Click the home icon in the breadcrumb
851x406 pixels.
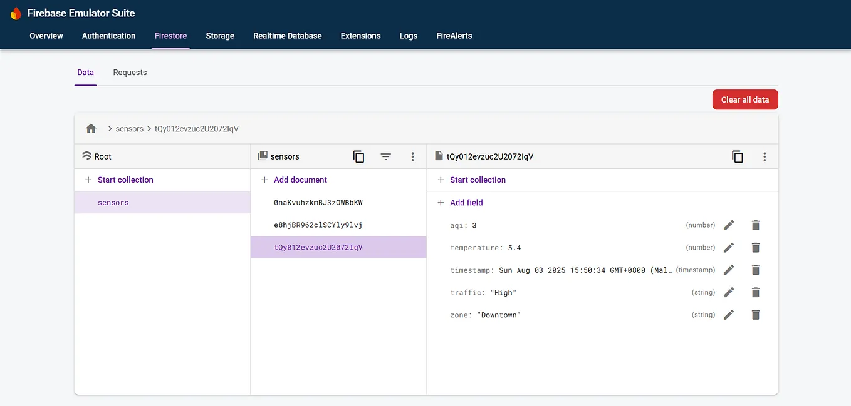(x=91, y=128)
